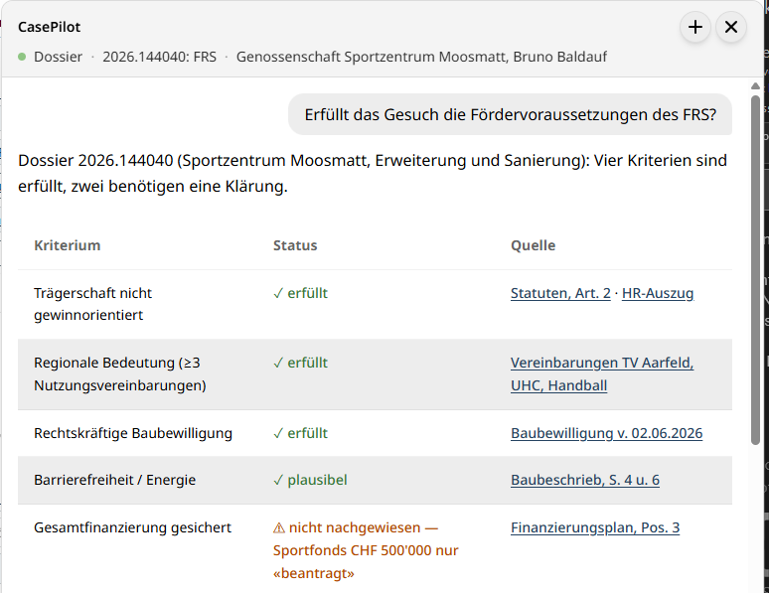Image resolution: width=769 pixels, height=593 pixels.
Task: Click the green Dossier status dot
Action: [x=22, y=57]
